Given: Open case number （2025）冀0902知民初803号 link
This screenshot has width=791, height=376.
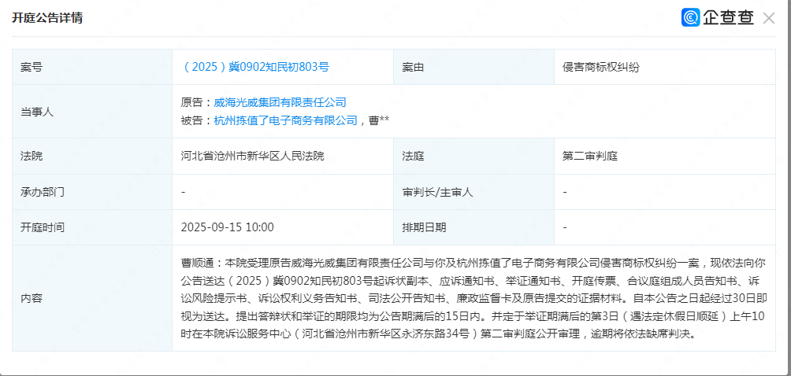Looking at the screenshot, I should click(255, 67).
